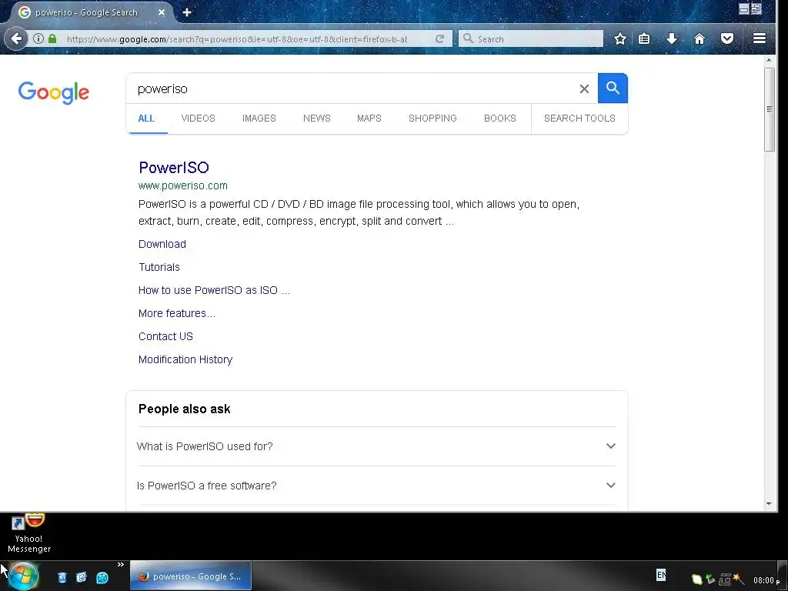Click the Firefox Search field
This screenshot has width=788, height=591.
pos(531,38)
